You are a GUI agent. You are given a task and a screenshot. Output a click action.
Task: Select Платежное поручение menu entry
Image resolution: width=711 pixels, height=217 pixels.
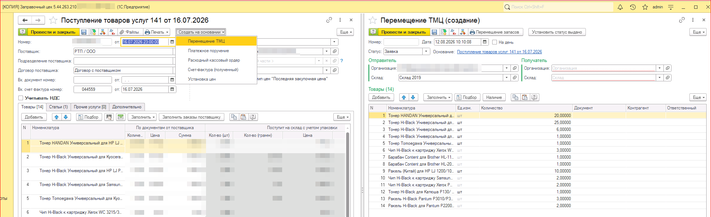coord(216,51)
